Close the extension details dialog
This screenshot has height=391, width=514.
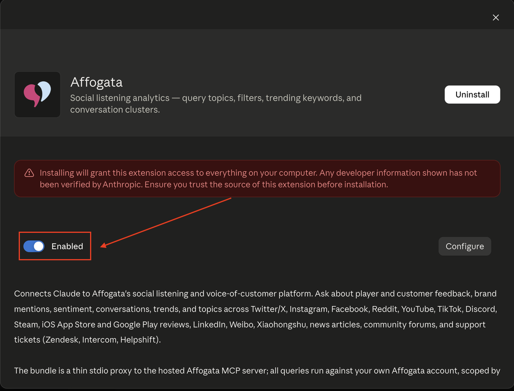coord(496,17)
